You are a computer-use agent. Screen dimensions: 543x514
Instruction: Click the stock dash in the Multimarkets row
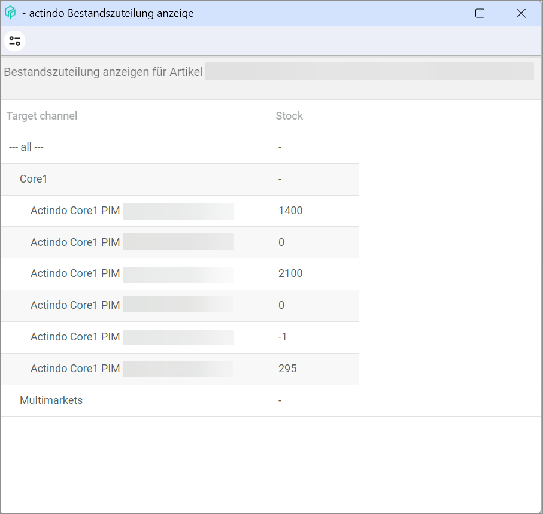point(280,400)
